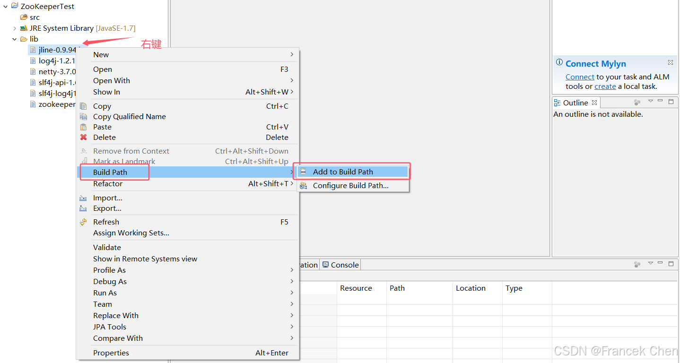Expand the Refactor submenu arrow
Viewport: 680px width, 363px height.
pyautogui.click(x=292, y=183)
